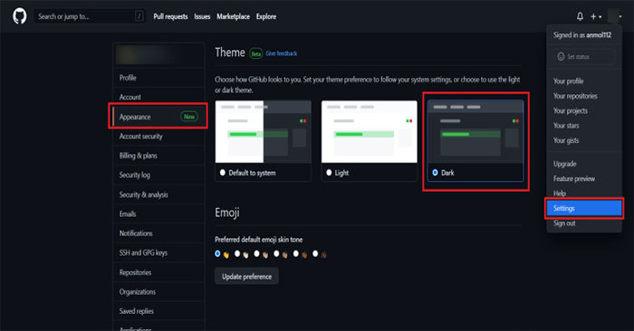Viewport: 634px width, 331px height.
Task: Open SSH and GPG keys settings
Action: pos(158,252)
